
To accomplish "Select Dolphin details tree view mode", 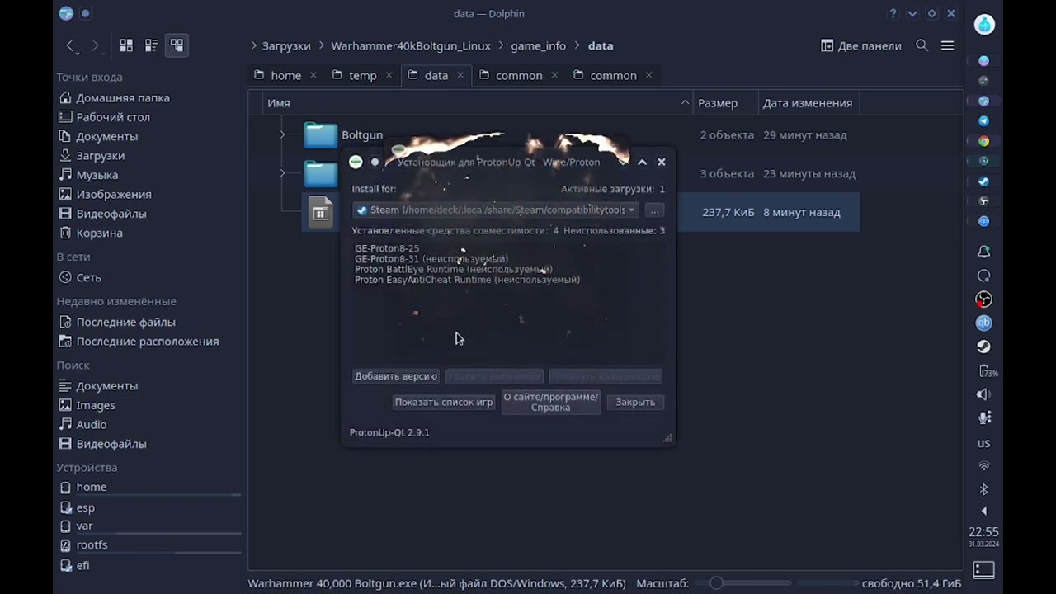I will pos(177,46).
